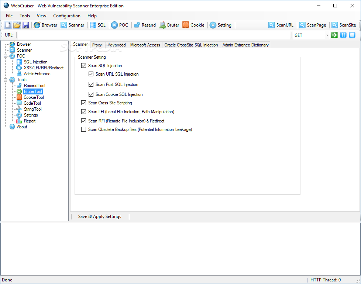Select BruterTool tree node
Screen dimensions: 361x284
pyautogui.click(x=33, y=91)
